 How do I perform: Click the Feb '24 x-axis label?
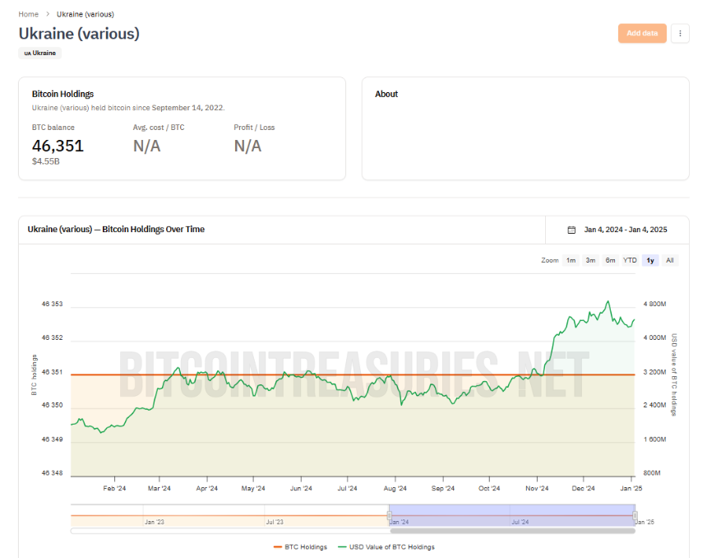pyautogui.click(x=114, y=489)
